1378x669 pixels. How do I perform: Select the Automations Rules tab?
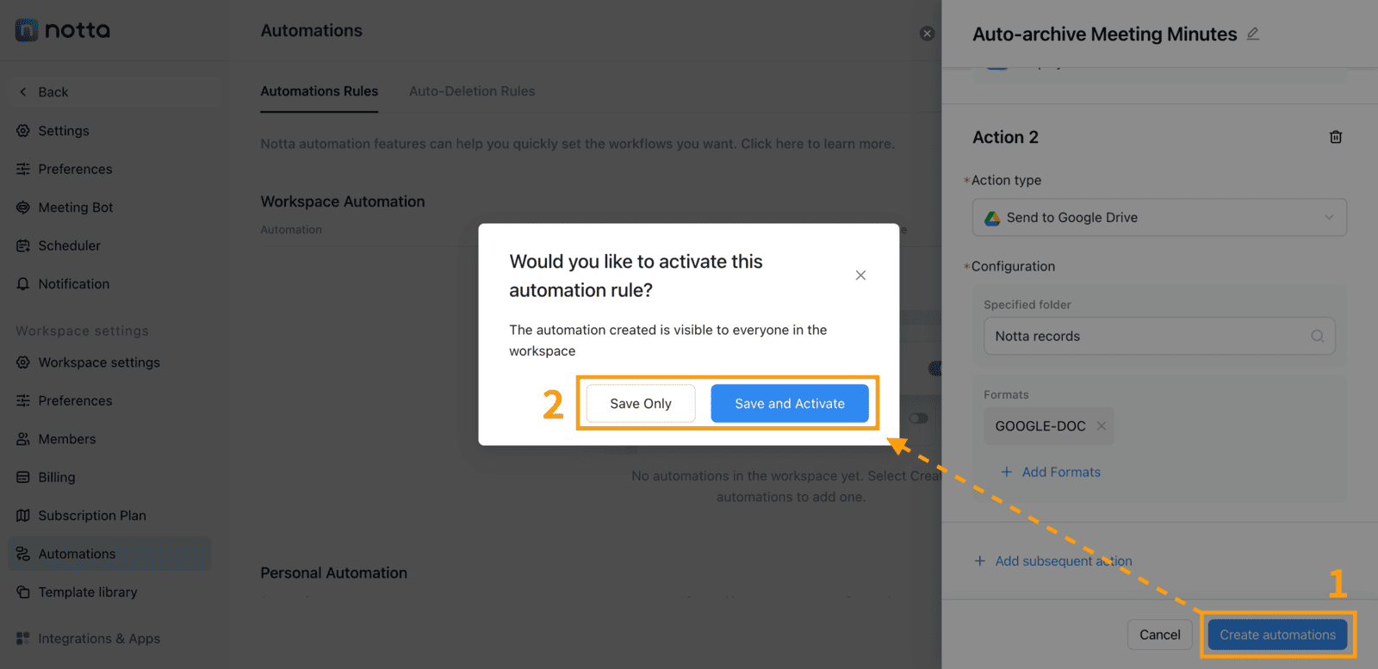click(x=320, y=91)
